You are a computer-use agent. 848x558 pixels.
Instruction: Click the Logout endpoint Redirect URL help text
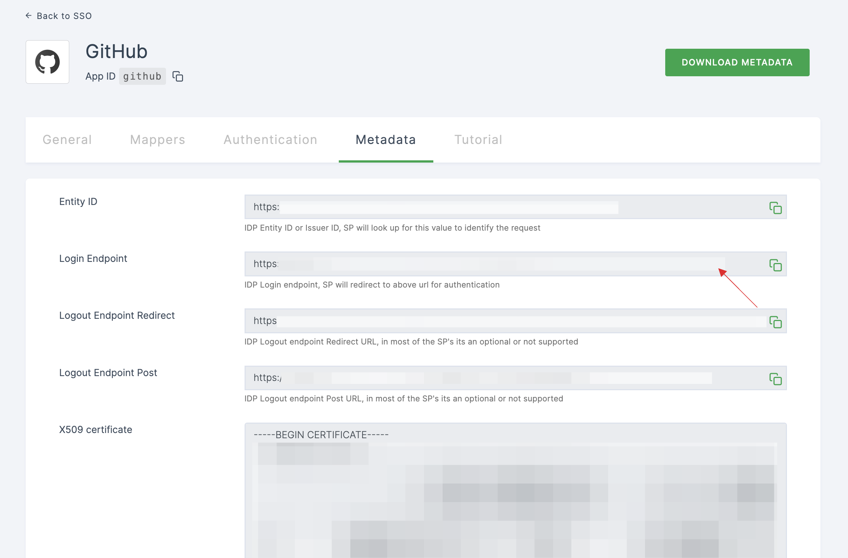[411, 341]
